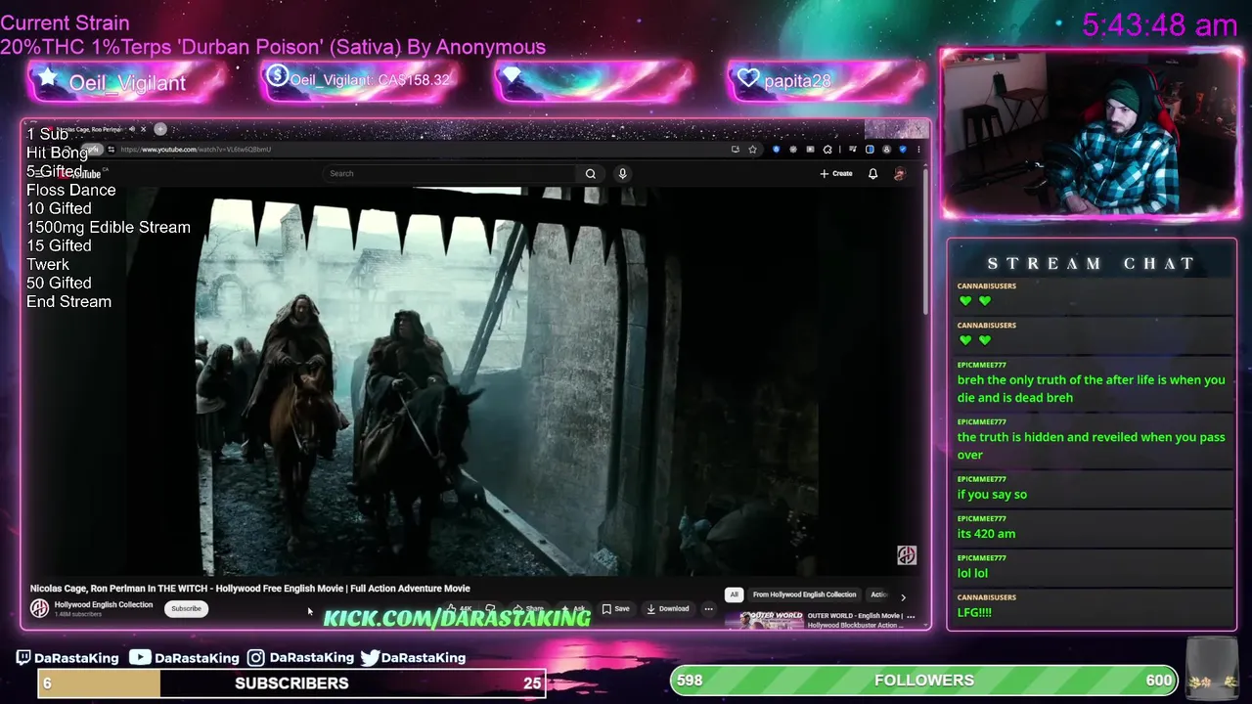Click the Hollywood English Collection channel name
This screenshot has width=1252, height=704.
coord(104,605)
